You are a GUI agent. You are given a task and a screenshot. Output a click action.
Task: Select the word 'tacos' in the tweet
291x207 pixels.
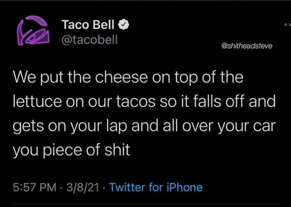[x=136, y=102]
